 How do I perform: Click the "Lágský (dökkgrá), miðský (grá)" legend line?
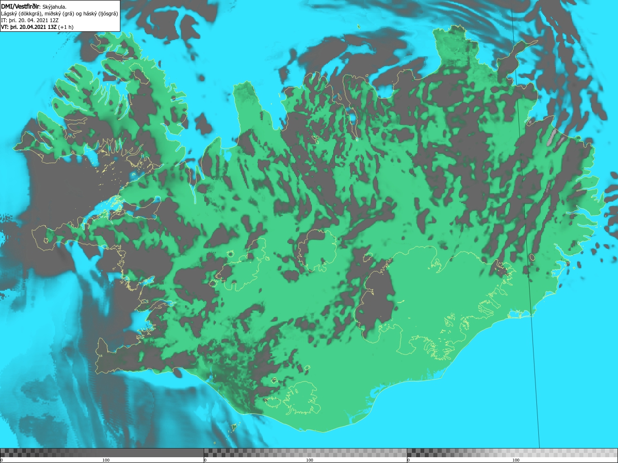click(59, 14)
